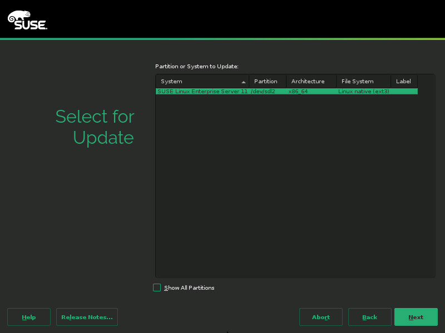Click the Partition column header
Image resolution: width=445 pixels, height=333 pixels.
pos(267,81)
